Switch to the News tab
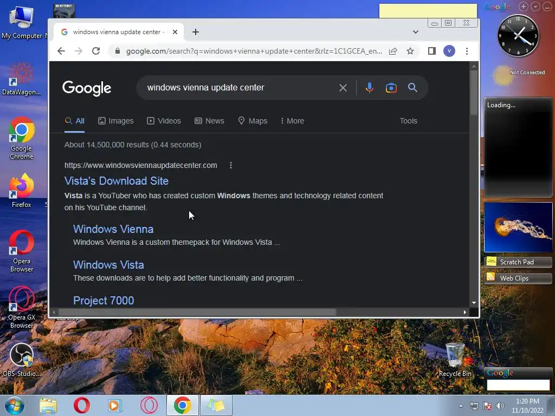555x416 pixels. (210, 121)
